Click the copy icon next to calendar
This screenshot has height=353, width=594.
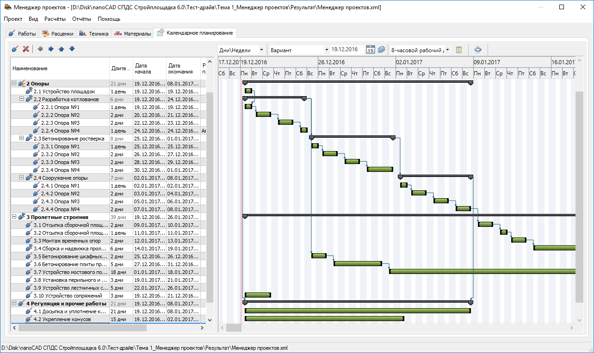[381, 50]
